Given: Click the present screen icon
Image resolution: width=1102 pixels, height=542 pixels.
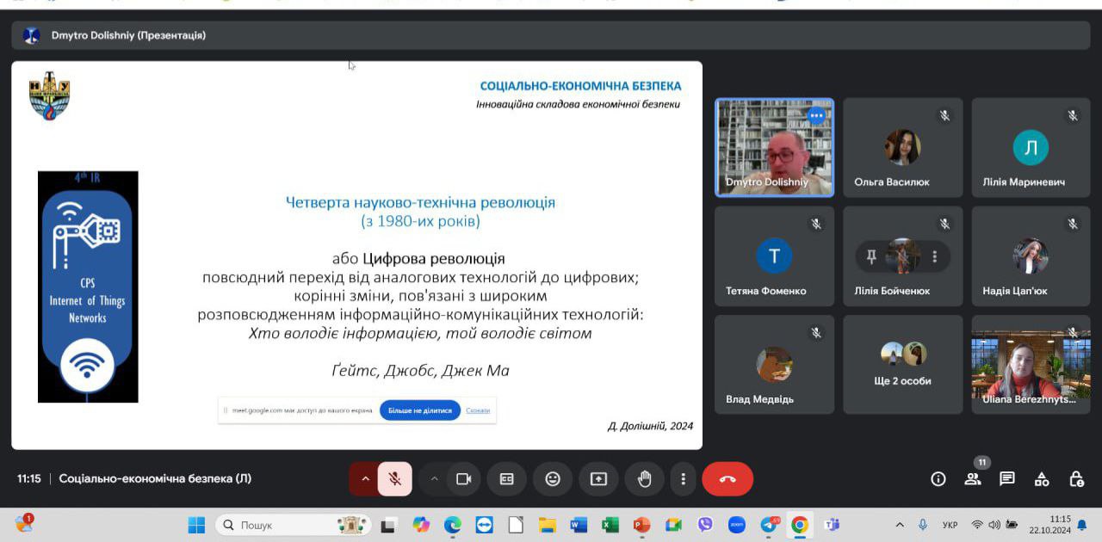Looking at the screenshot, I should tap(598, 479).
